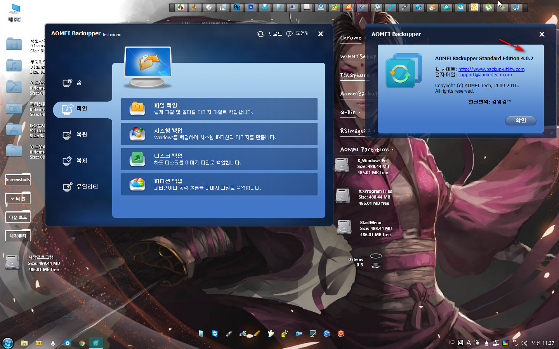Launch TeamViewer from bottom dock

215,333
